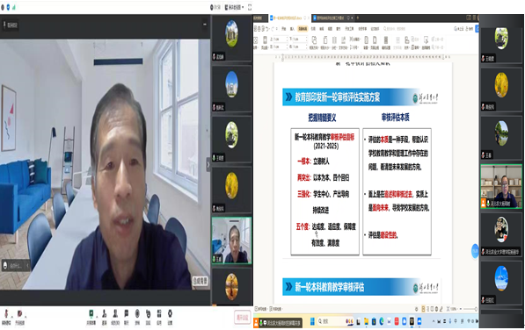Open the chat icon in meeting toolbar
The width and height of the screenshot is (525, 330).
tap(127, 315)
